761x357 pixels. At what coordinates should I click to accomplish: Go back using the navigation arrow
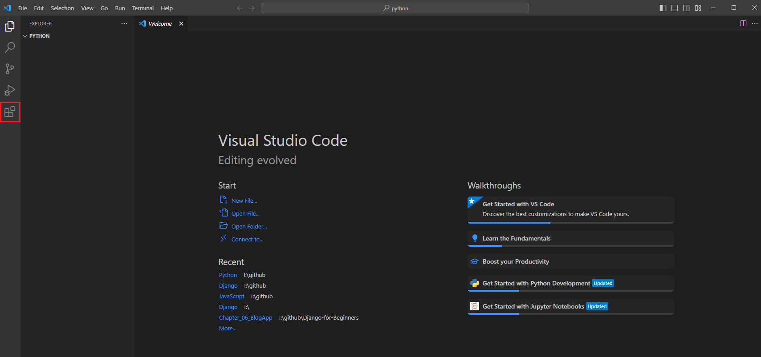pos(240,8)
